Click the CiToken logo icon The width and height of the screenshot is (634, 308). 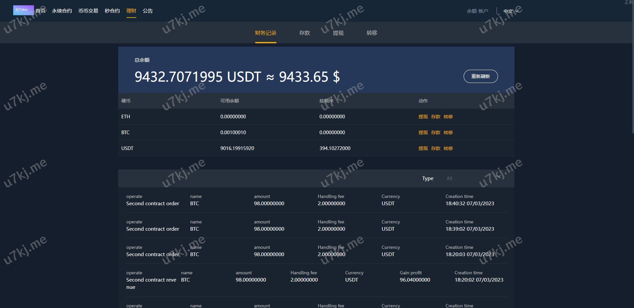tap(23, 10)
